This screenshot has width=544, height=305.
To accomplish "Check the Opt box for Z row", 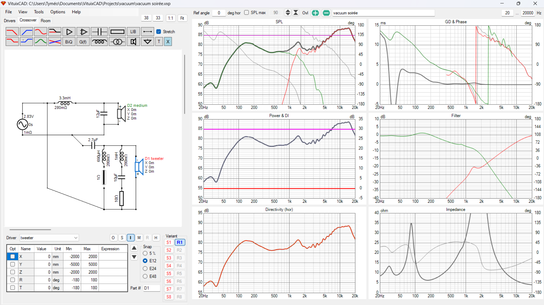I will pos(12,272).
